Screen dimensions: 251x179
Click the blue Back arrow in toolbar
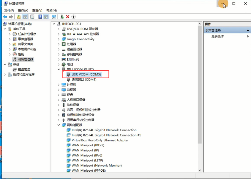[x=5, y=17]
